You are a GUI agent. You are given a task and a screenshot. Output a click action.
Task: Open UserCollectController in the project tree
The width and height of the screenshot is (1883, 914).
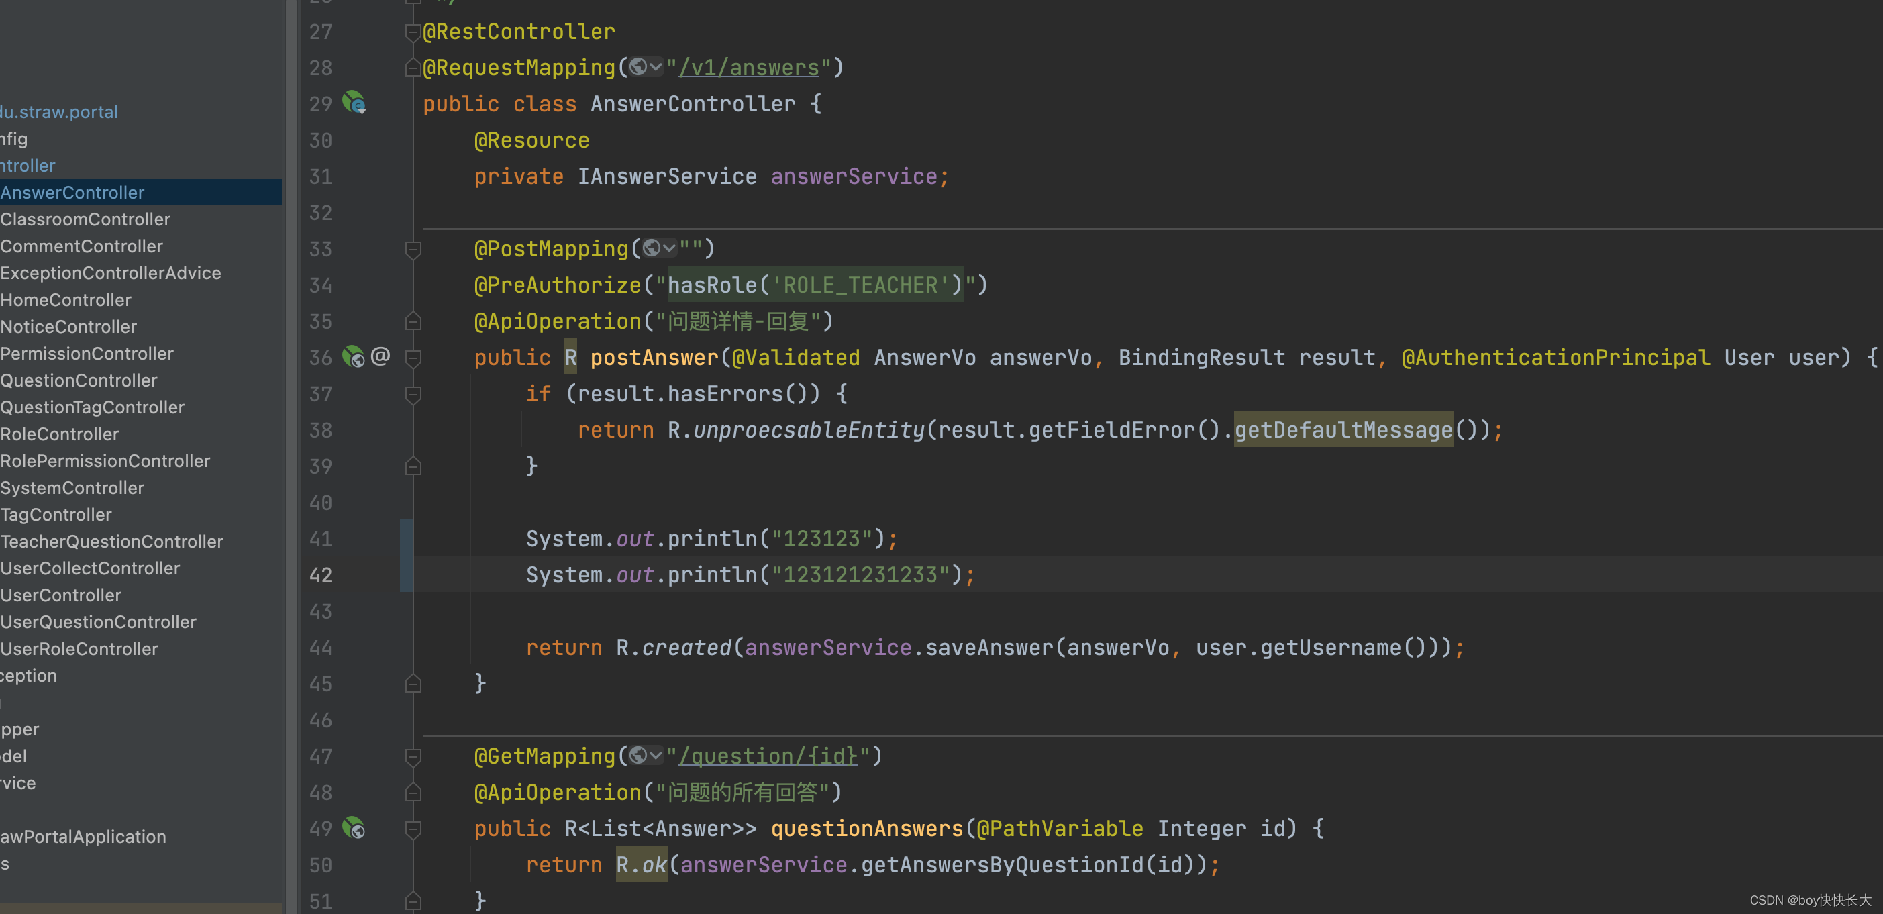[90, 568]
